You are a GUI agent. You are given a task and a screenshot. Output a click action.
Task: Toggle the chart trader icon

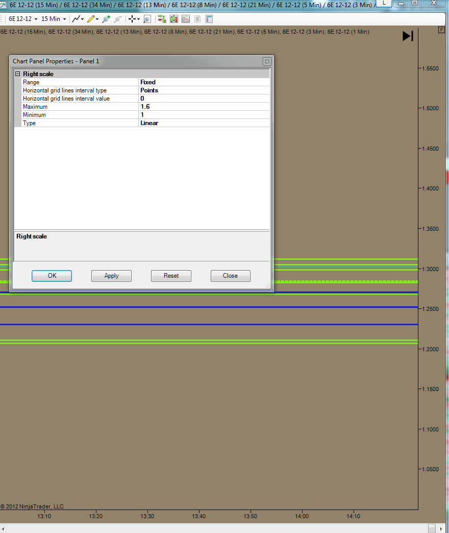pos(162,19)
